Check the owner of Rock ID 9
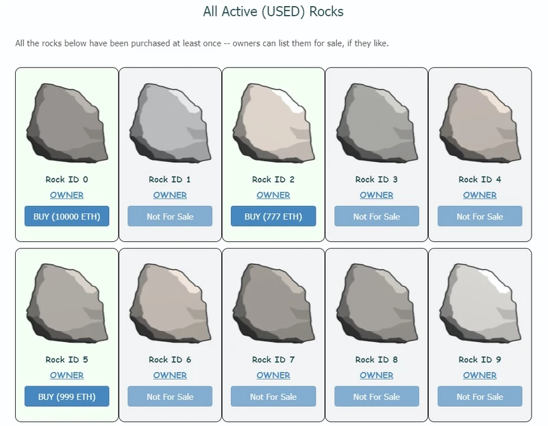Image resolution: width=548 pixels, height=426 pixels. 480,375
